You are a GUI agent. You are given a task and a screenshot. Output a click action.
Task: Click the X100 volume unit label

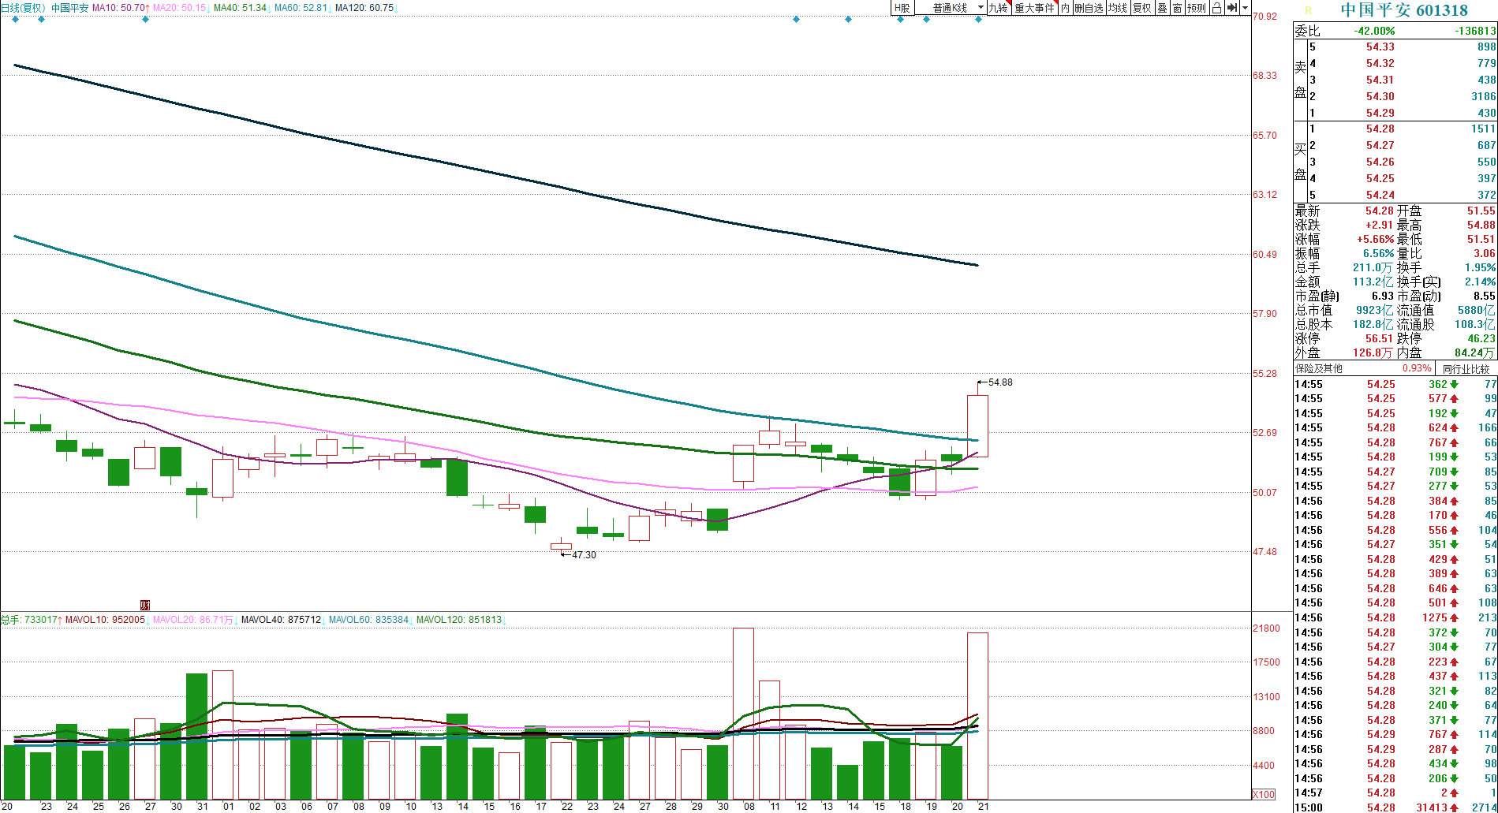pos(1264,794)
